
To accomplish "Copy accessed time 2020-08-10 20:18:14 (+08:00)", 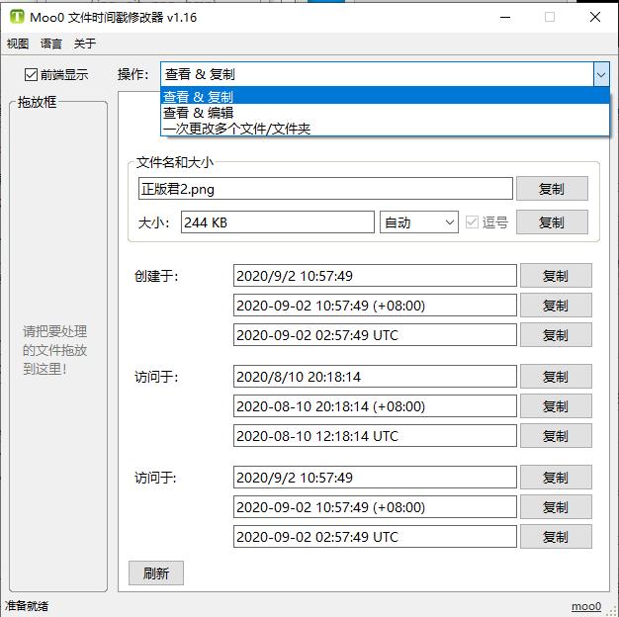I will pyautogui.click(x=556, y=405).
